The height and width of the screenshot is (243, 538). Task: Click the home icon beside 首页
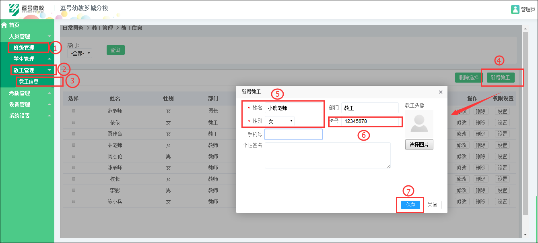click(x=4, y=25)
